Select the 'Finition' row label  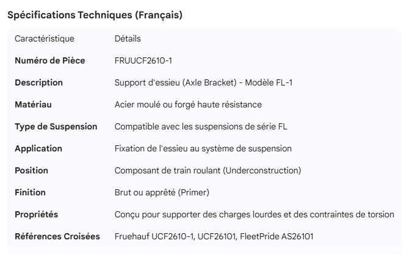point(30,192)
